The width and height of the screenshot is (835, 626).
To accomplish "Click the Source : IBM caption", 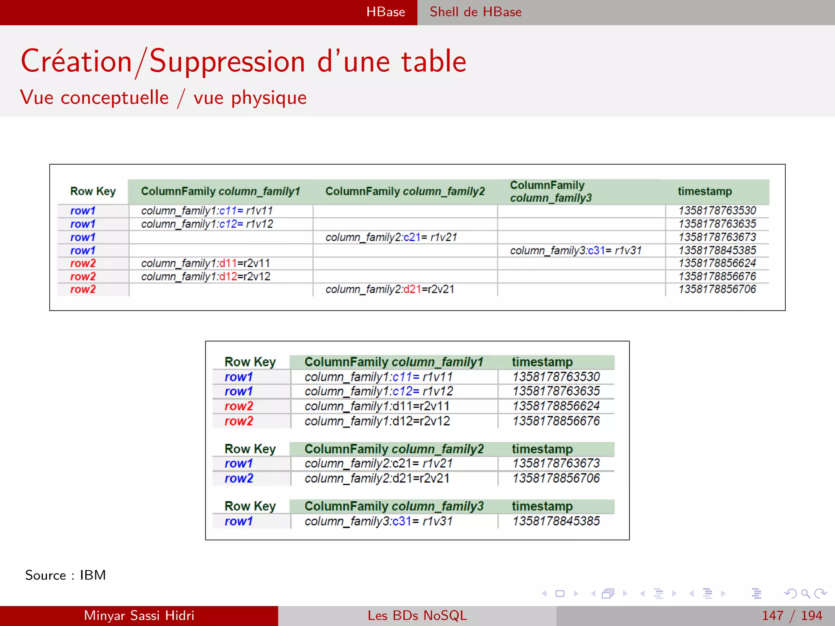I will pyautogui.click(x=66, y=575).
